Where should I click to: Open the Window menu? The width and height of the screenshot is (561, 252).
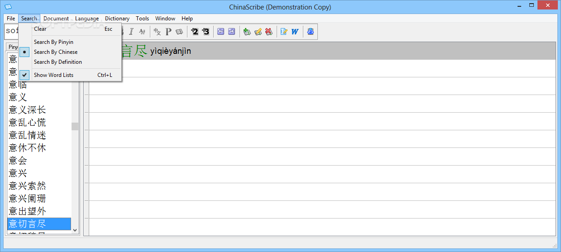[x=165, y=19]
